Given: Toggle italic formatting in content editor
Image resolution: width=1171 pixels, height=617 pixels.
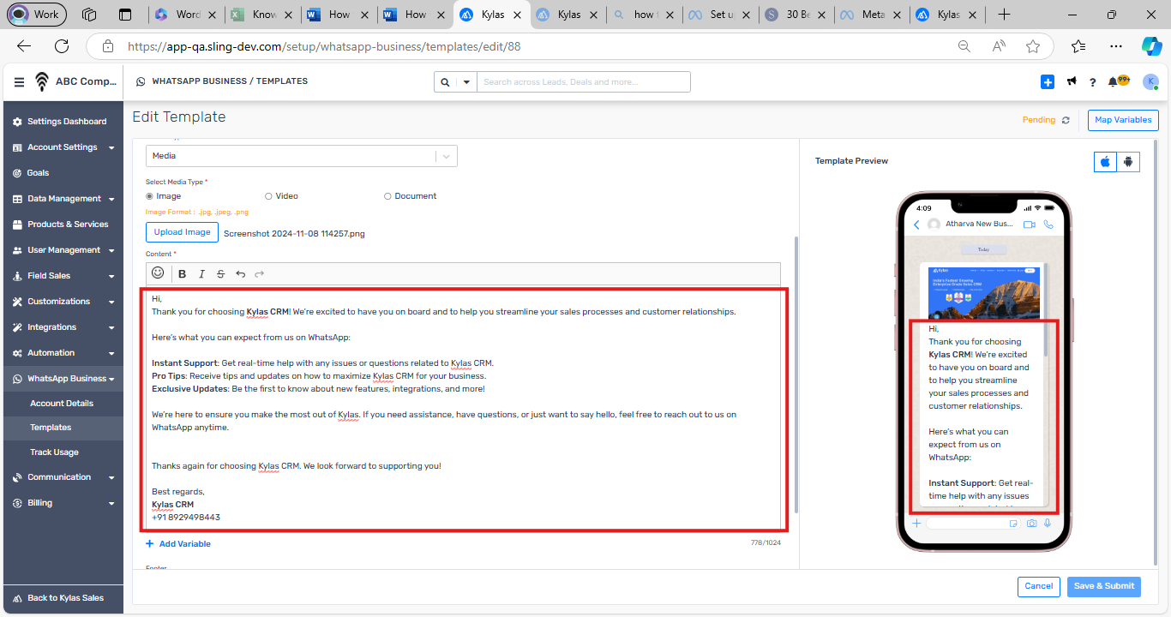Looking at the screenshot, I should 201,273.
